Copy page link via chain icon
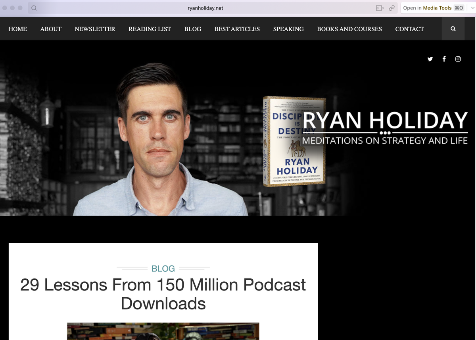The image size is (476, 340). coord(392,8)
